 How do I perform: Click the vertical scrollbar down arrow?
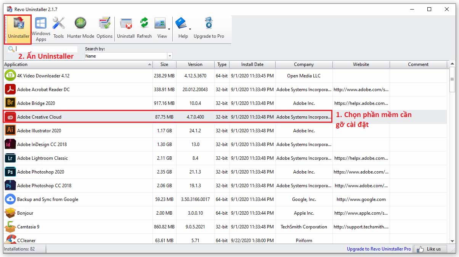(x=453, y=241)
